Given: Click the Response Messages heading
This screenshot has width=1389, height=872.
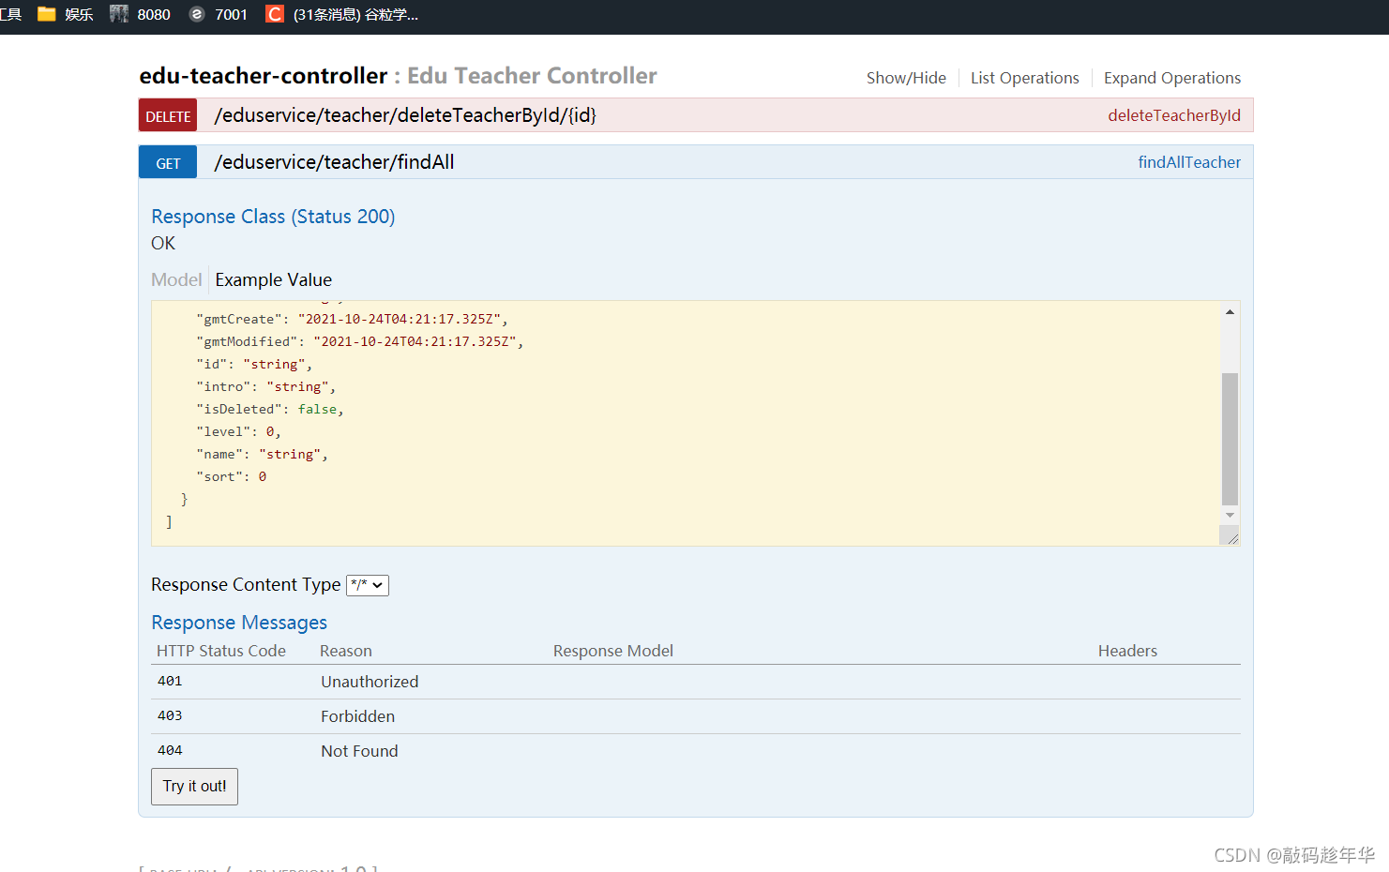Looking at the screenshot, I should (239, 623).
